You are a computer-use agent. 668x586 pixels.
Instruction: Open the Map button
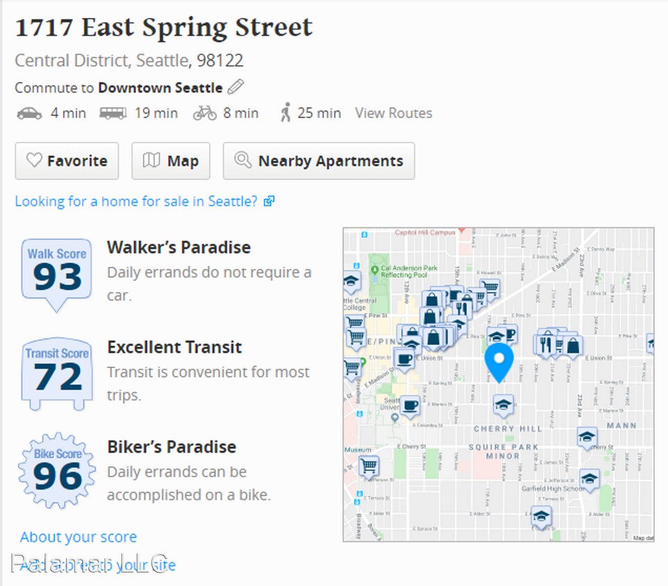click(171, 161)
